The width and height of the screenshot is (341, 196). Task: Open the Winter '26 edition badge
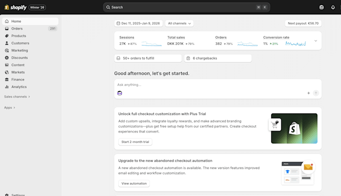[37, 7]
